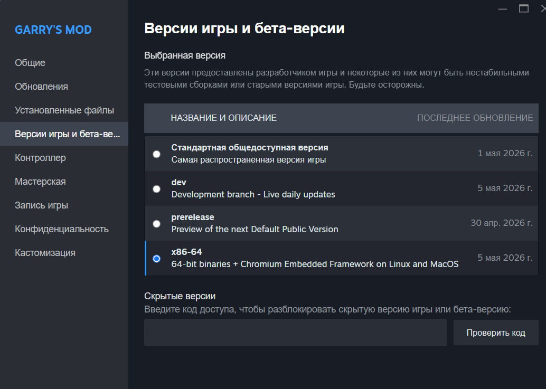The image size is (546, 389).
Task: Minimize the properties window
Action: tap(503, 8)
